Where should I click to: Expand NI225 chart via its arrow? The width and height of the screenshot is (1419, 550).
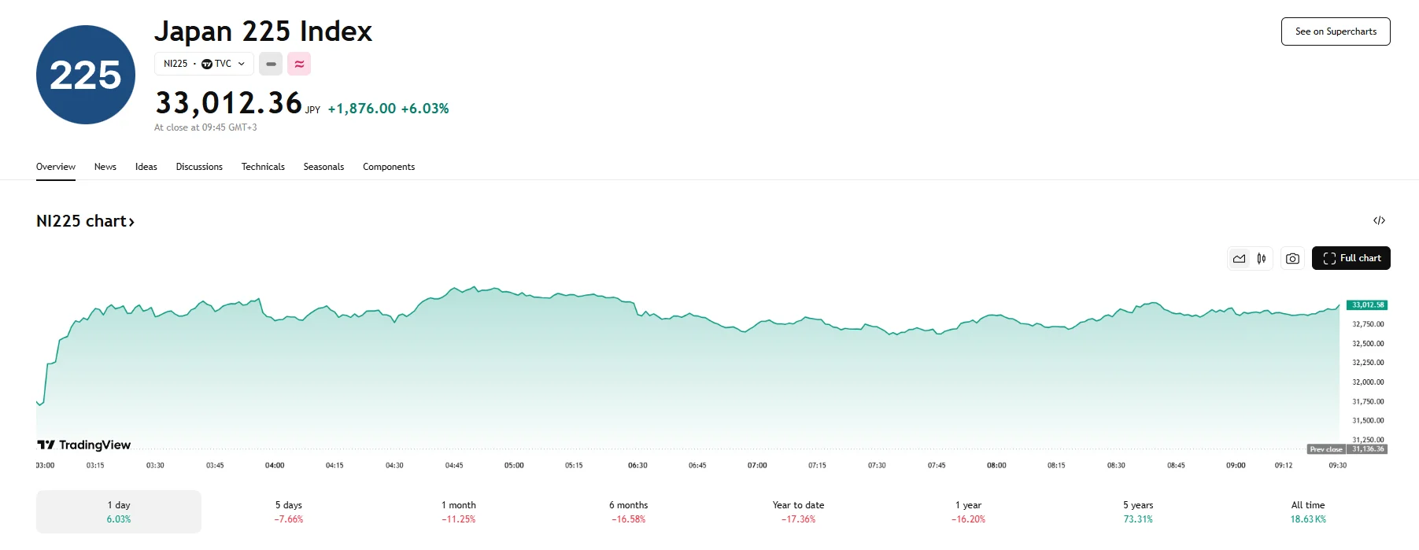pos(131,221)
